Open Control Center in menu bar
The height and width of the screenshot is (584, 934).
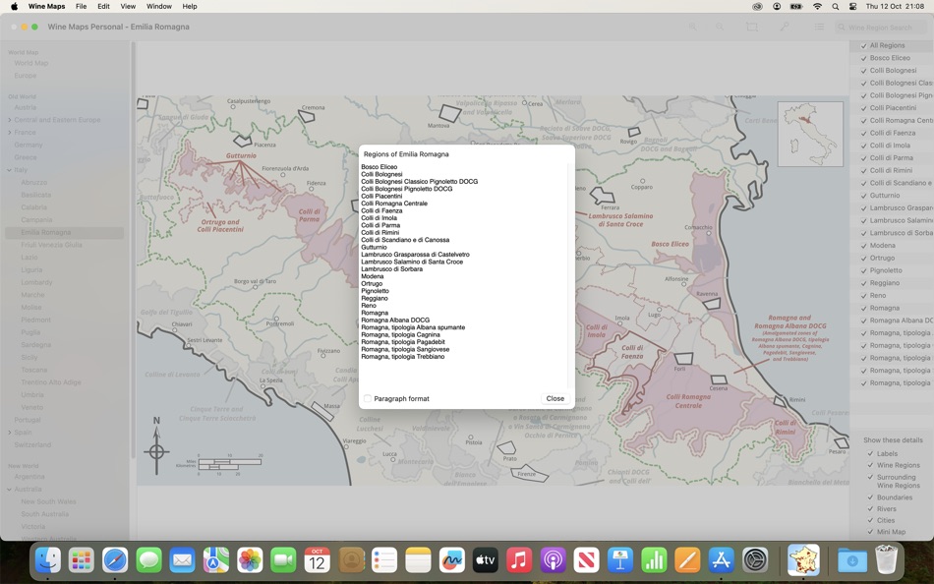click(x=852, y=7)
